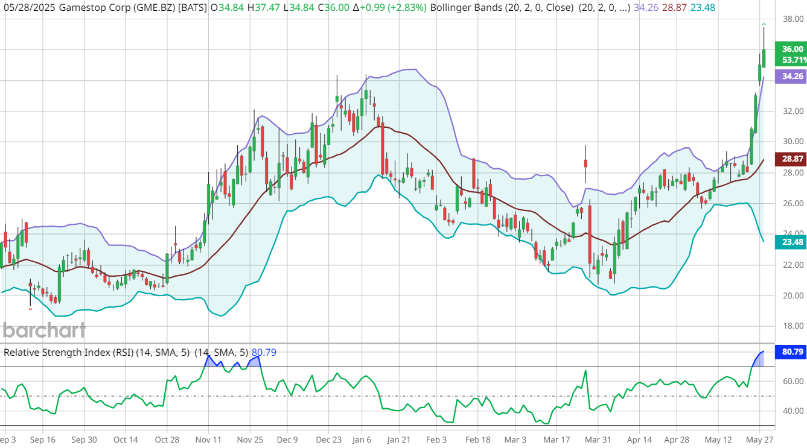Click the 32.00 price axis label

pyautogui.click(x=793, y=112)
